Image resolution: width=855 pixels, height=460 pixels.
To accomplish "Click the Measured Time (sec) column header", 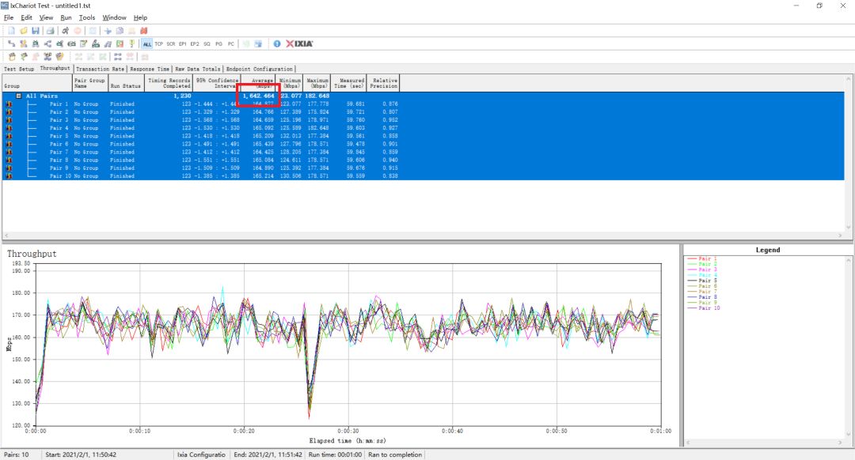I will click(x=349, y=83).
